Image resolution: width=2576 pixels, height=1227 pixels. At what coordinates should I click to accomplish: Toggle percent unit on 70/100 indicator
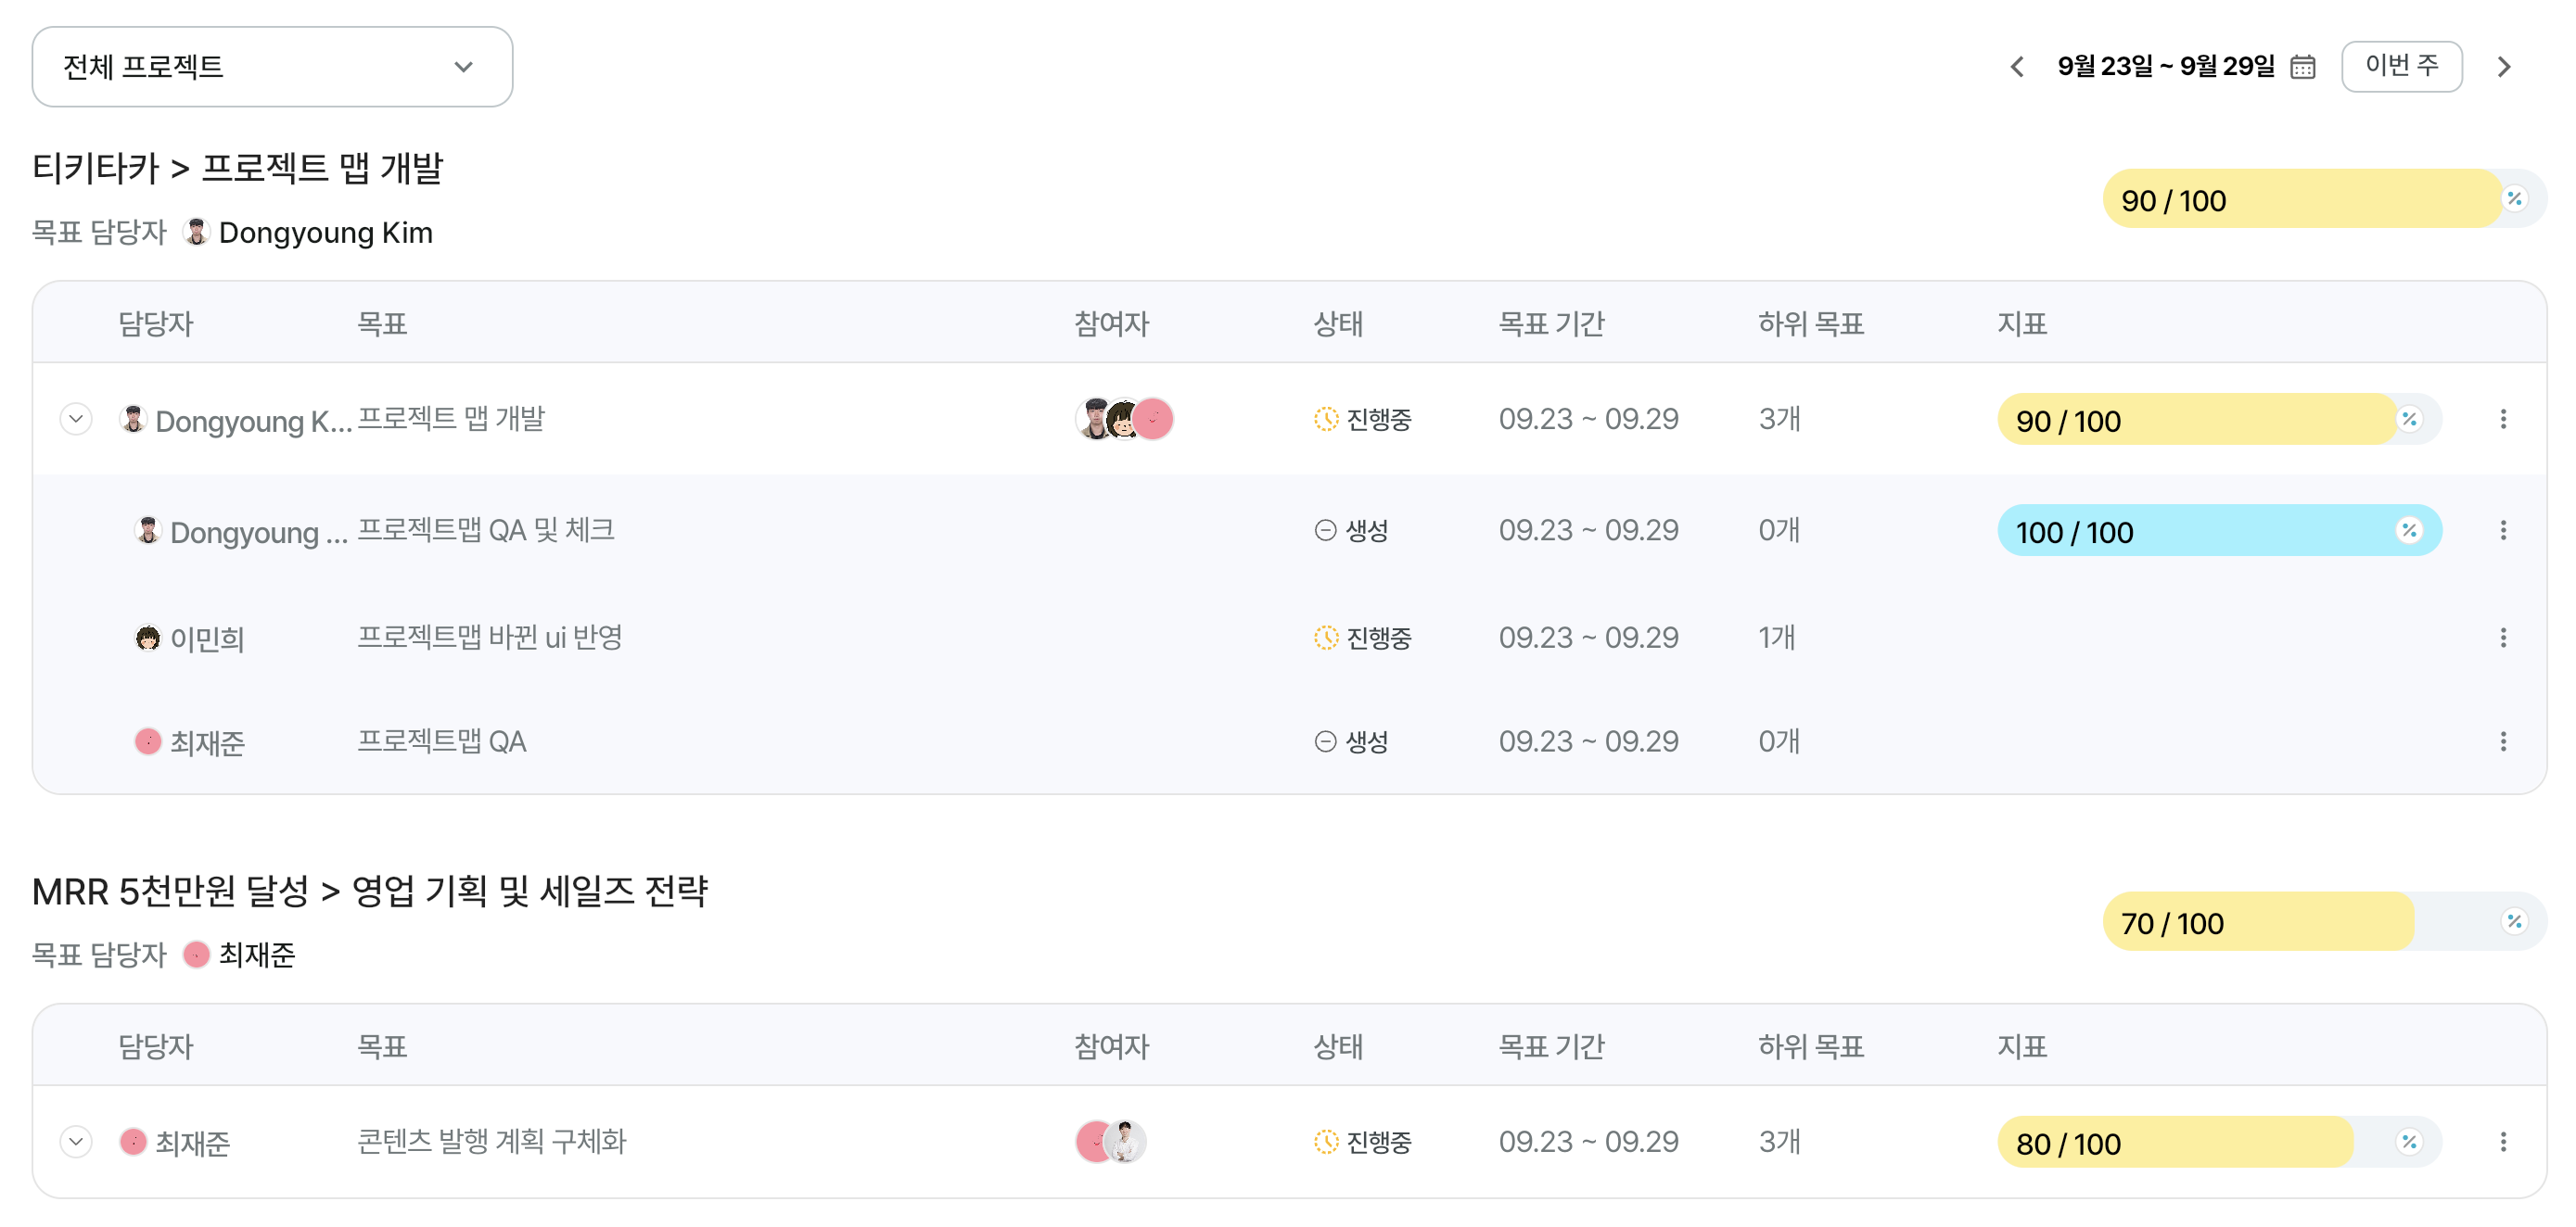pyautogui.click(x=2514, y=921)
